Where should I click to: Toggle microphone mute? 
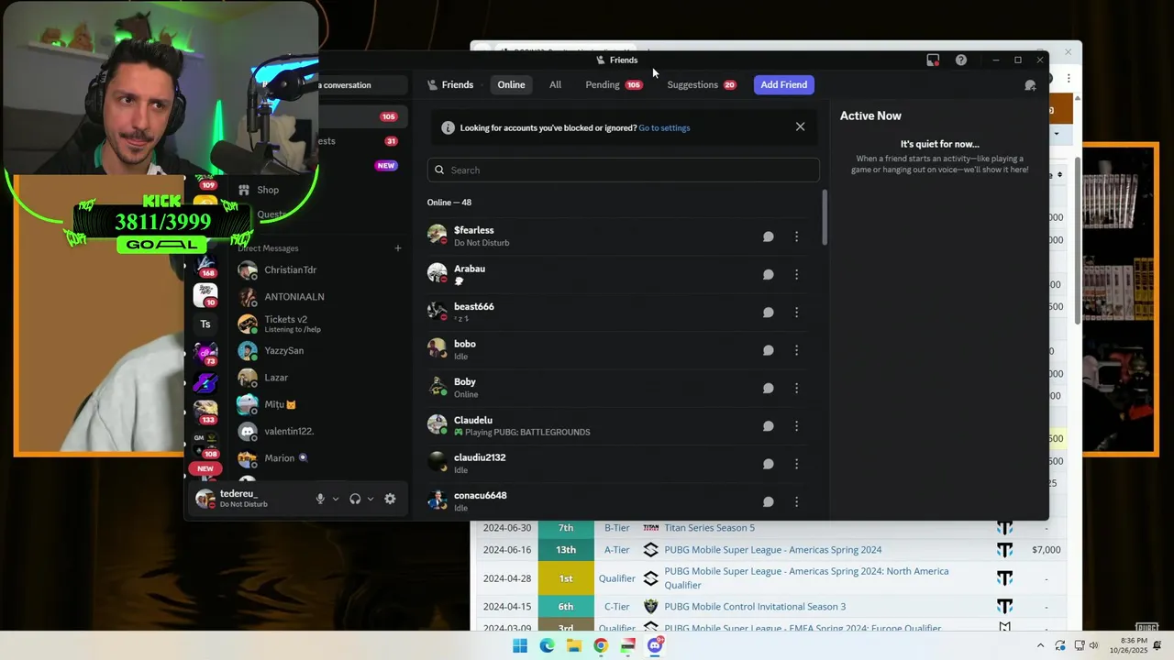point(320,499)
